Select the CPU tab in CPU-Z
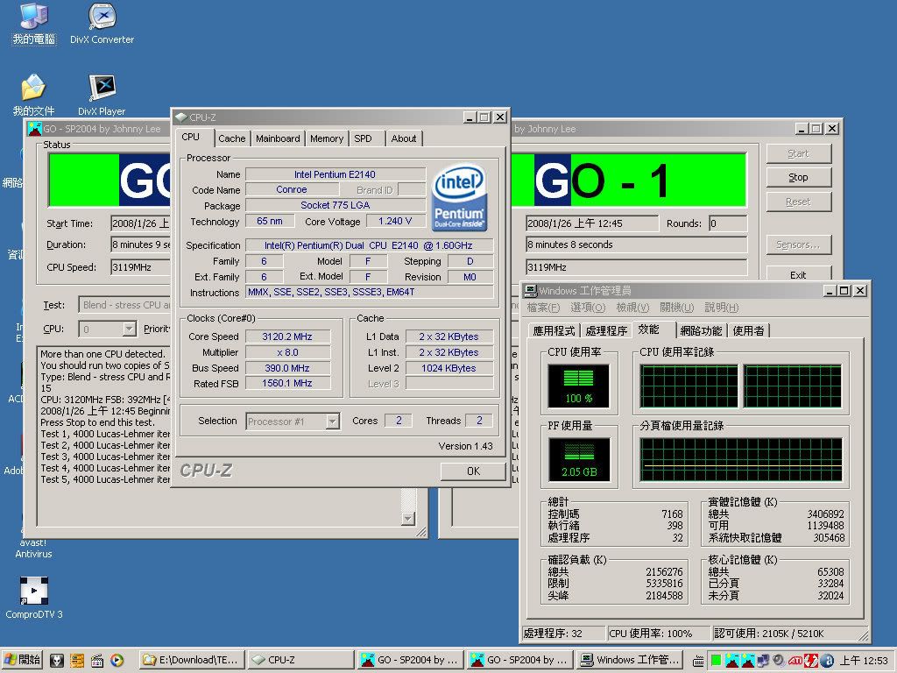This screenshot has height=673, width=897. coord(190,138)
